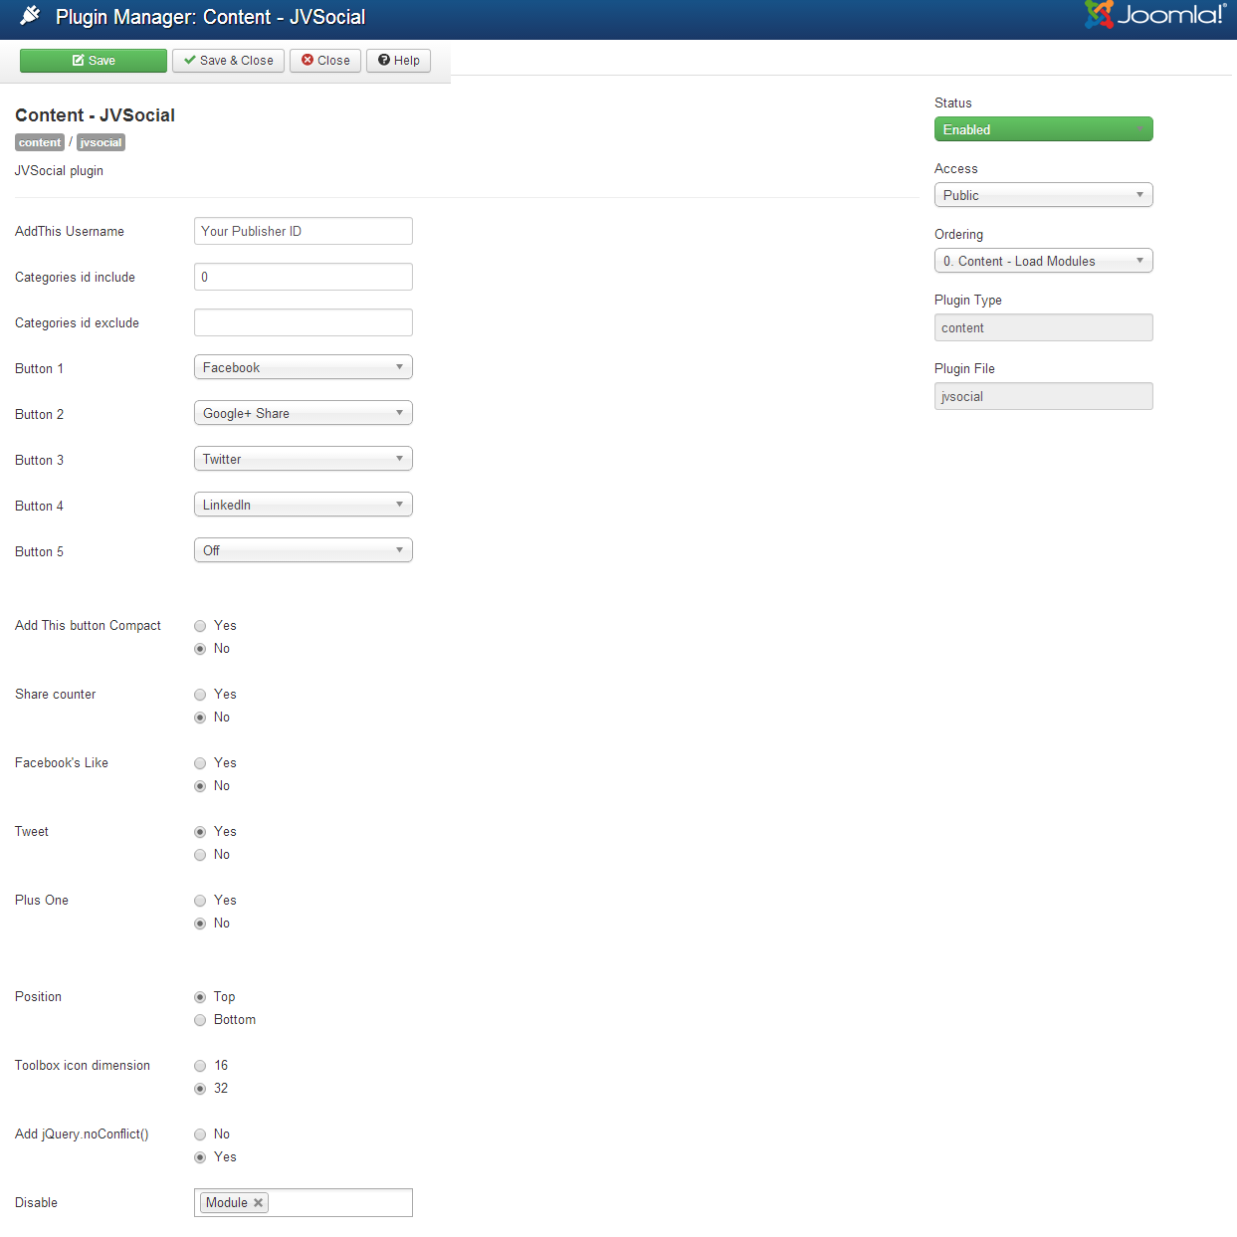Image resolution: width=1237 pixels, height=1237 pixels.
Task: Focus the Categories id include field
Action: pos(304,277)
